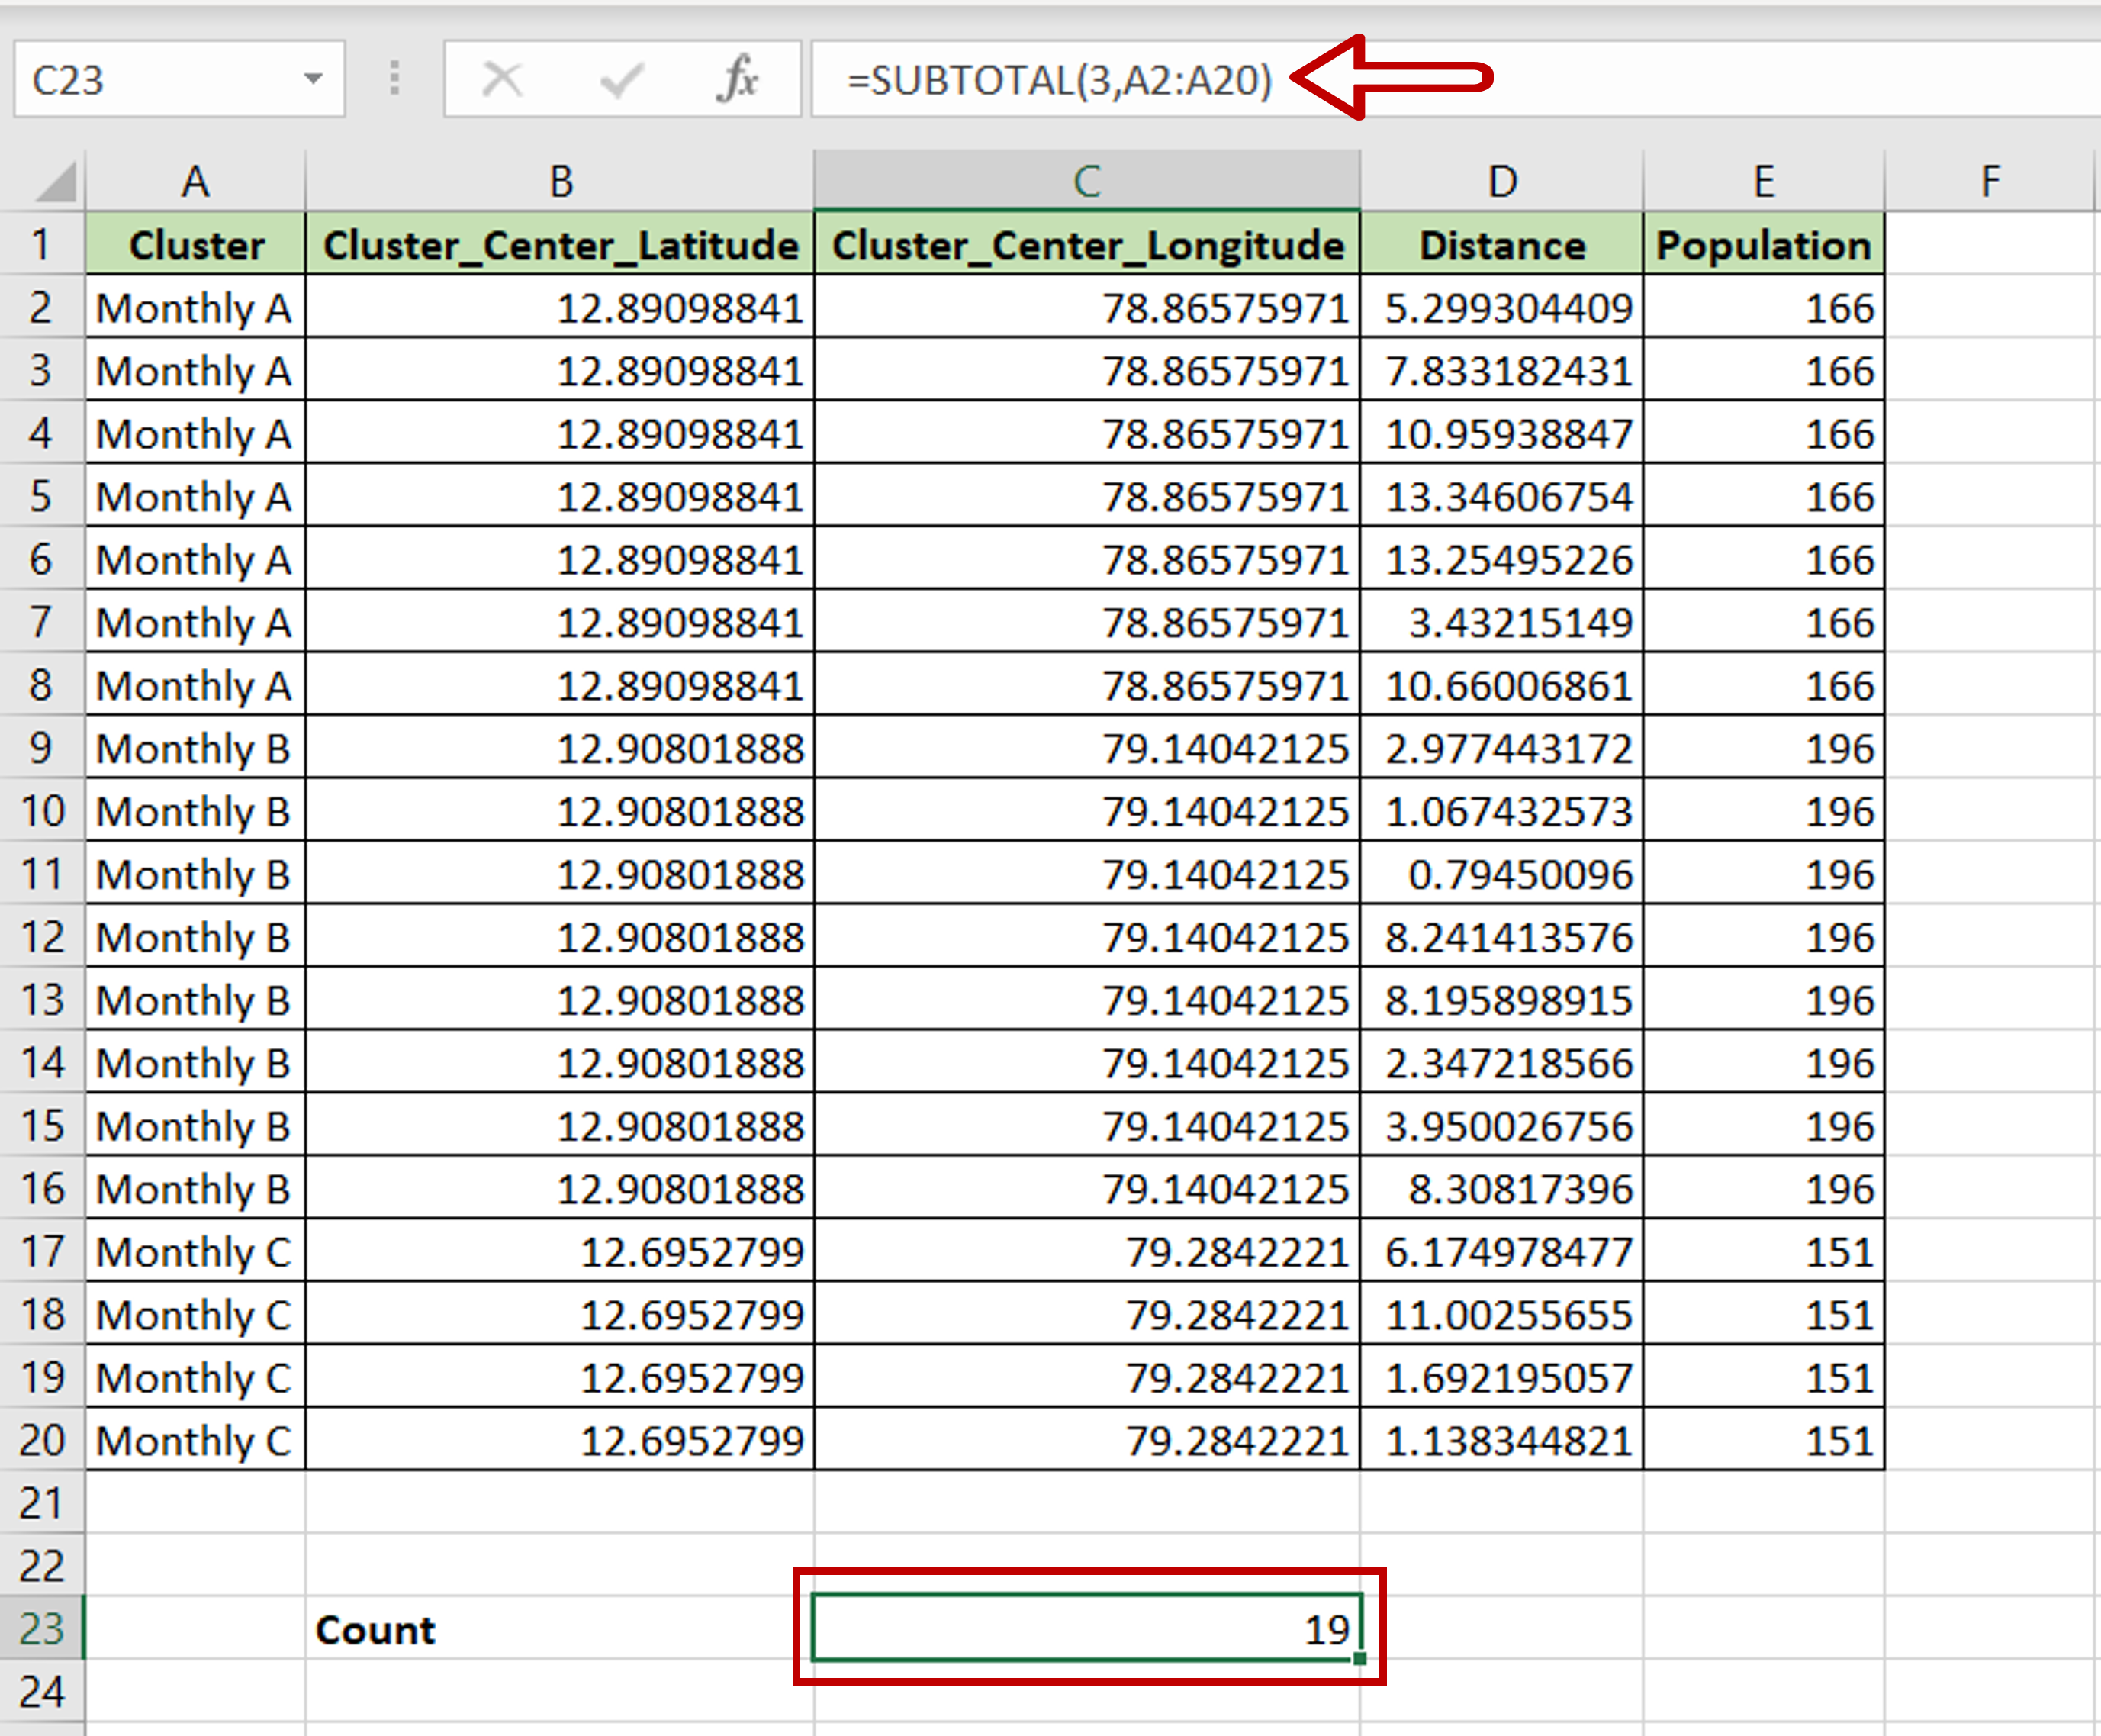Select row 17 header
This screenshot has width=2101, height=1736.
(42, 1251)
